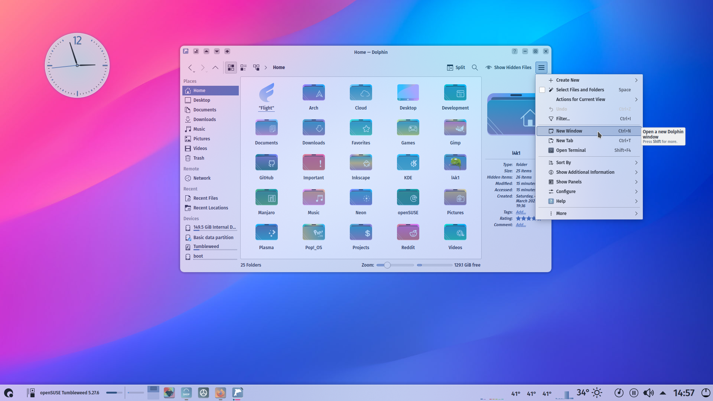Open the Plasma folder
Screen dimensions: 713x401
266,237
